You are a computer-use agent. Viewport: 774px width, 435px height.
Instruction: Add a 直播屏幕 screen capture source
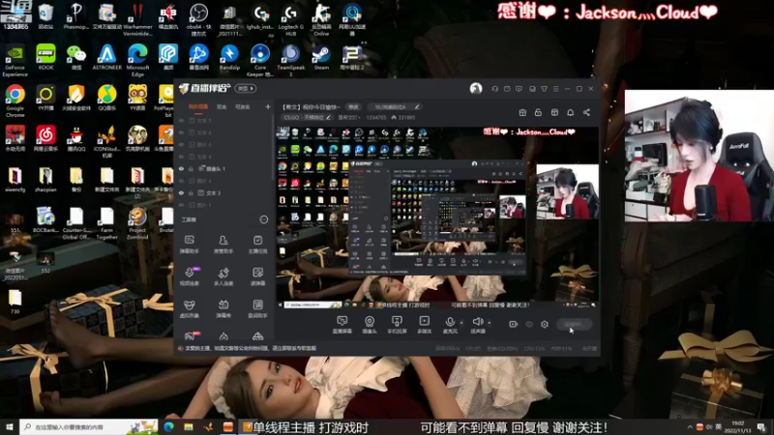click(x=342, y=325)
